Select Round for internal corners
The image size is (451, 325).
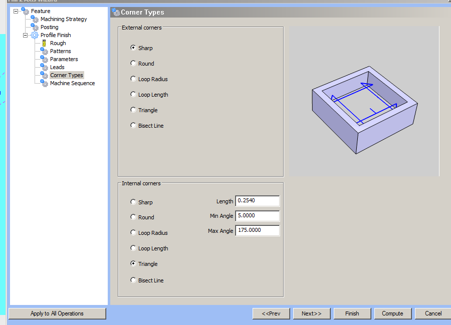[132, 217]
